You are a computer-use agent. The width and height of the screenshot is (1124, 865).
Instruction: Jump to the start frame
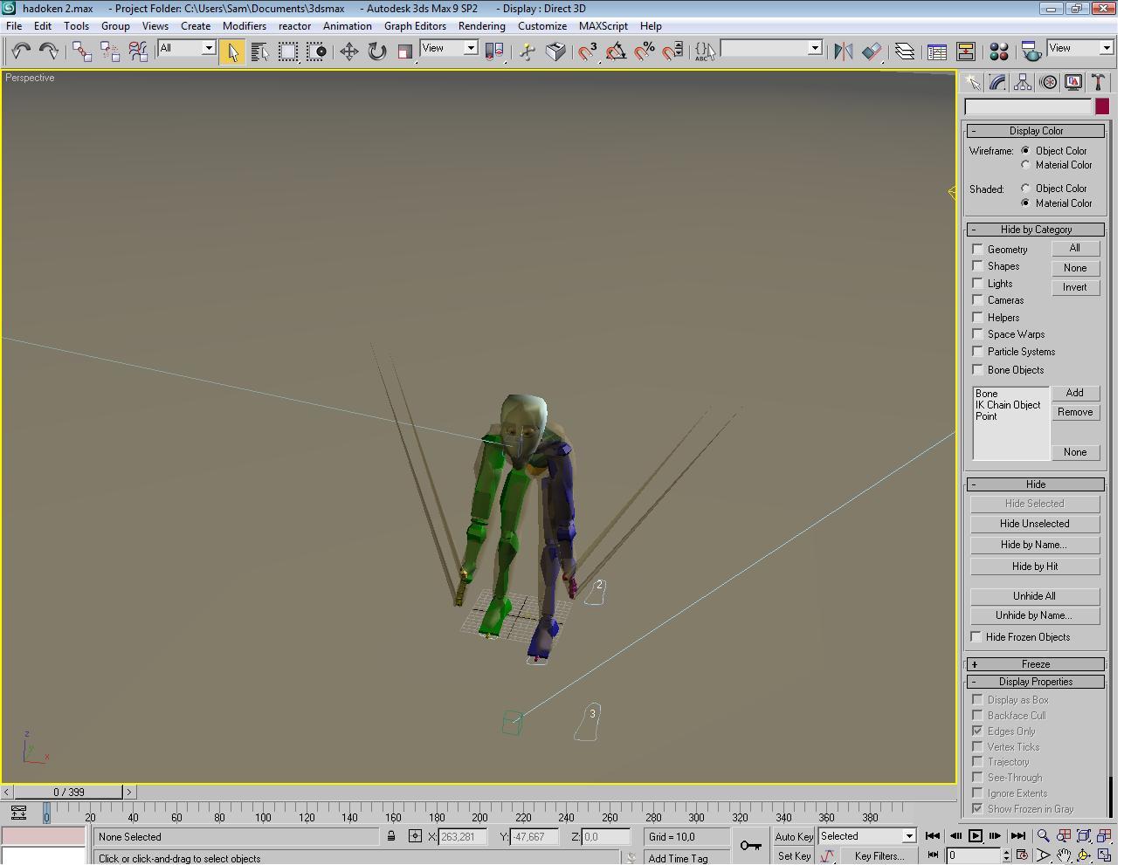pos(933,836)
